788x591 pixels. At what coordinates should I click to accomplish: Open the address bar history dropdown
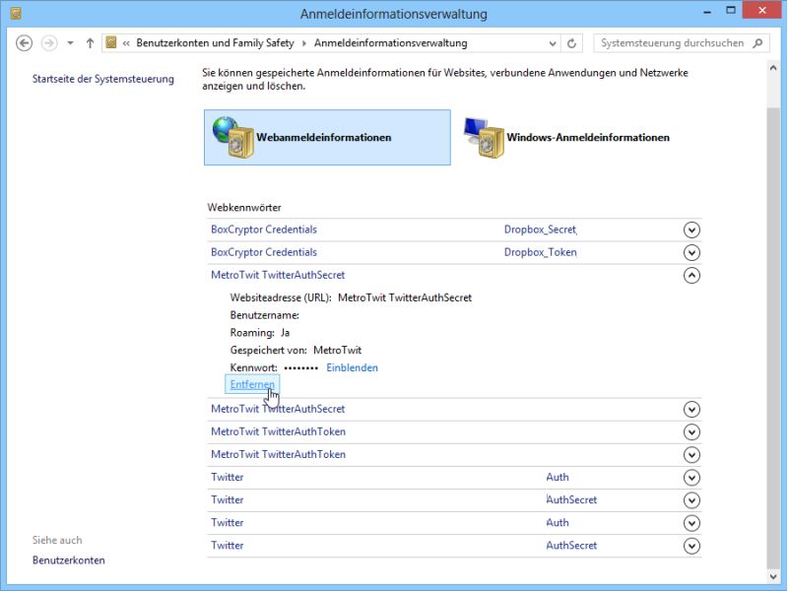(x=553, y=43)
